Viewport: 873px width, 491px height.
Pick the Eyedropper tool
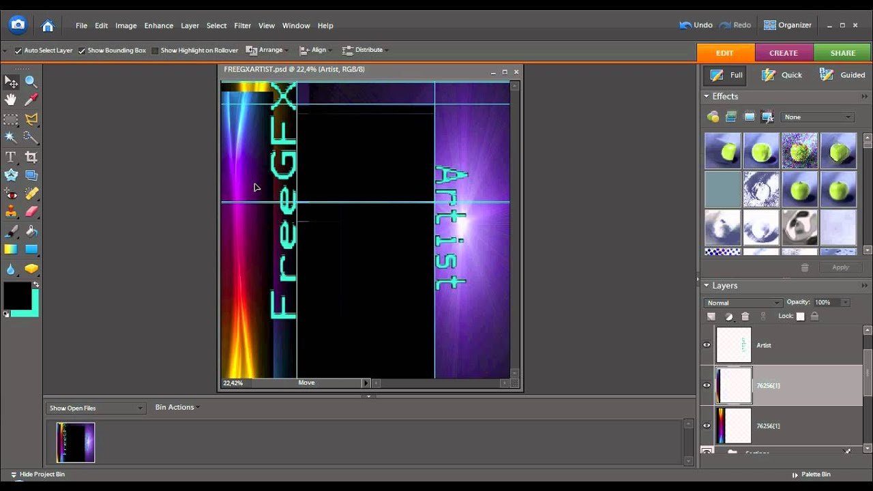pyautogui.click(x=31, y=100)
